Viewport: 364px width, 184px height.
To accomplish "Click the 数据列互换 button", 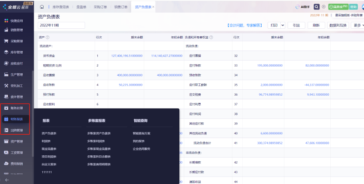I will tap(338, 26).
